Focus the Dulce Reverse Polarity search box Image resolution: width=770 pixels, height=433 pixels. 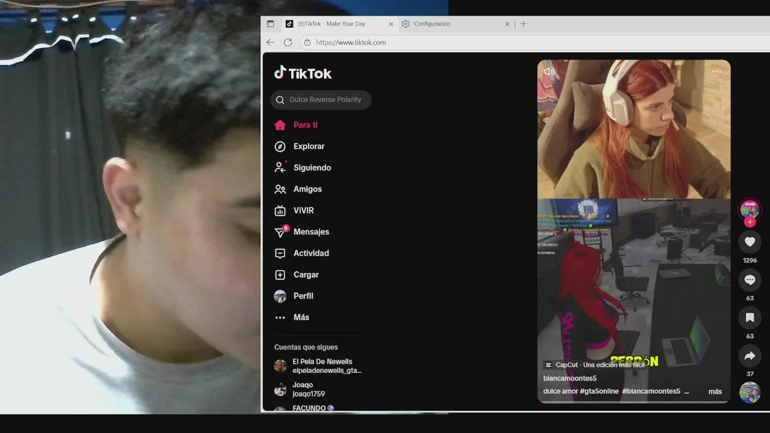point(321,100)
